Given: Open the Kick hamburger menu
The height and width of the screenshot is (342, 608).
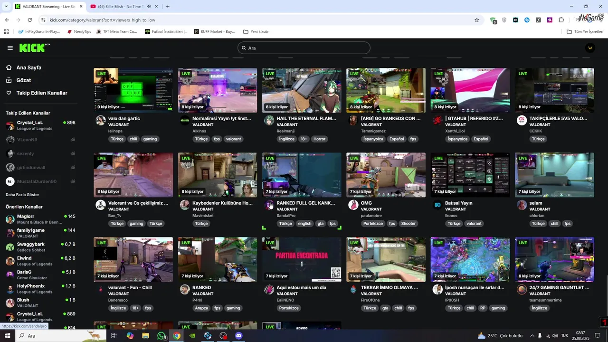Looking at the screenshot, I should point(10,48).
